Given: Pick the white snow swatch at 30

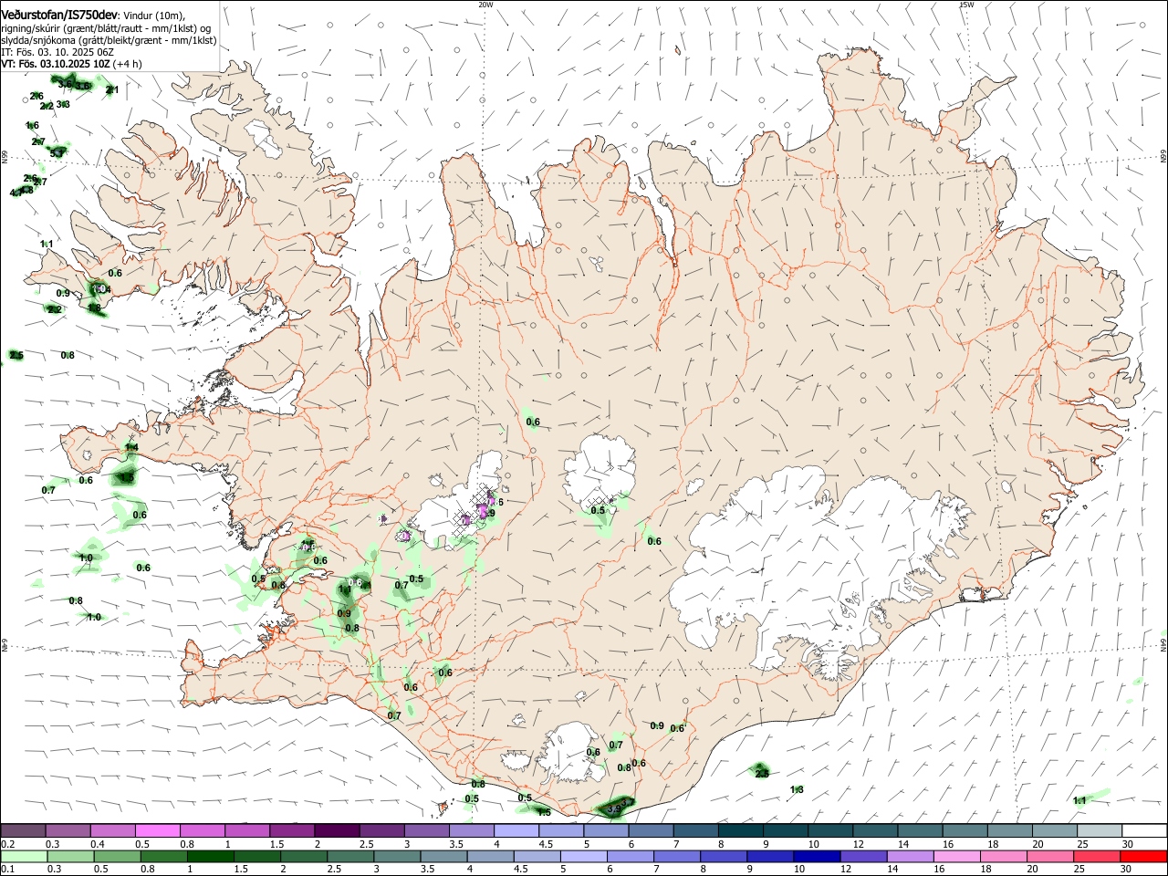Looking at the screenshot, I should tap(1144, 830).
